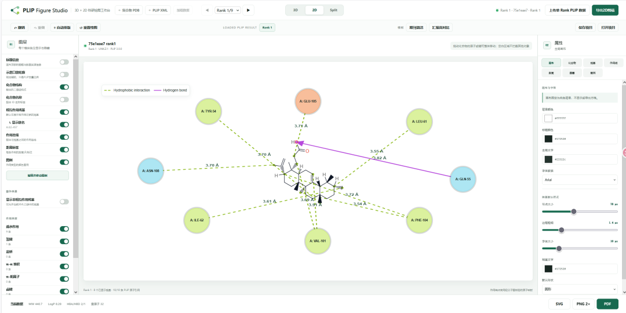Viewport: 626px width, 313px height.
Task: Switch to the 3D view tab
Action: pyautogui.click(x=296, y=10)
